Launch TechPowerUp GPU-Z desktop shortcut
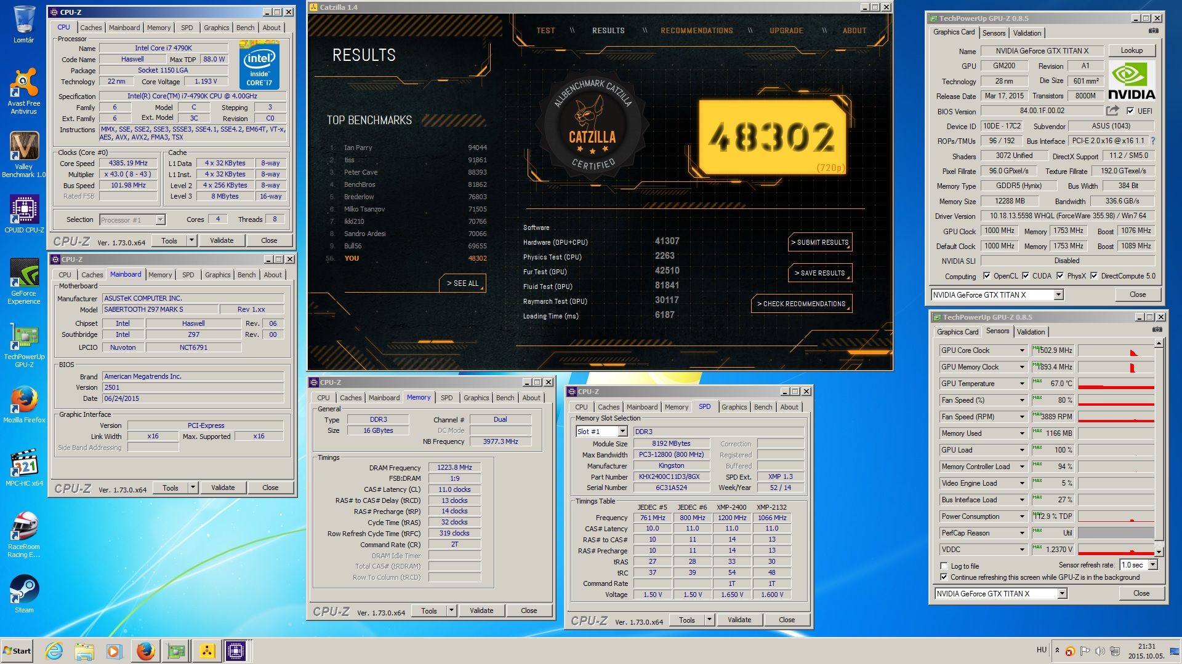 click(23, 344)
